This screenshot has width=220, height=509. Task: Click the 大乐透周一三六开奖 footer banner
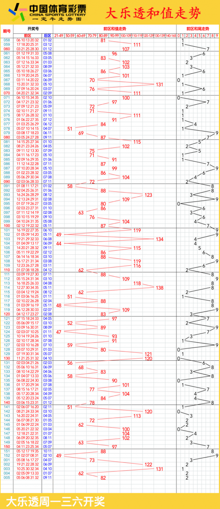pyautogui.click(x=55, y=501)
